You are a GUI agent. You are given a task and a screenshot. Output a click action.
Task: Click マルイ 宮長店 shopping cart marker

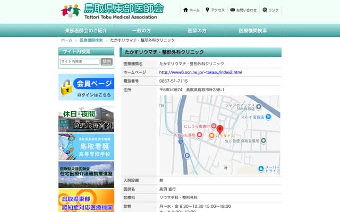[x=268, y=117]
